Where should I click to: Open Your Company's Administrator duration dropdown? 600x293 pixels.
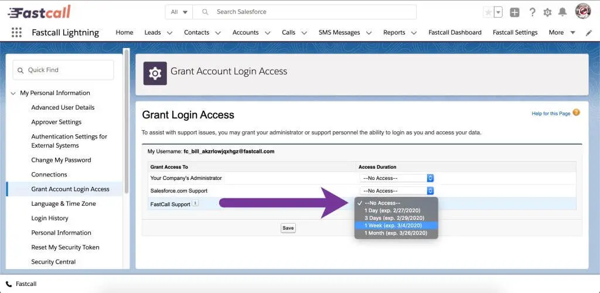pyautogui.click(x=397, y=178)
